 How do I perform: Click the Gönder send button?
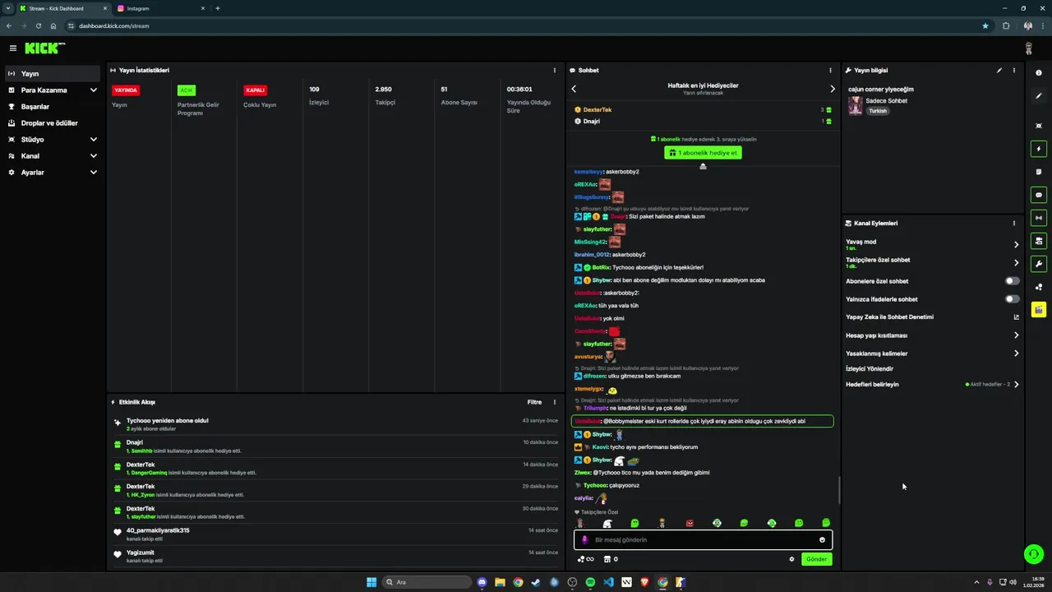816,559
